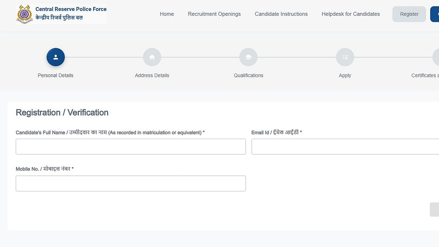Click the Apply step icon
Viewport: 439px width, 247px height.
point(345,57)
